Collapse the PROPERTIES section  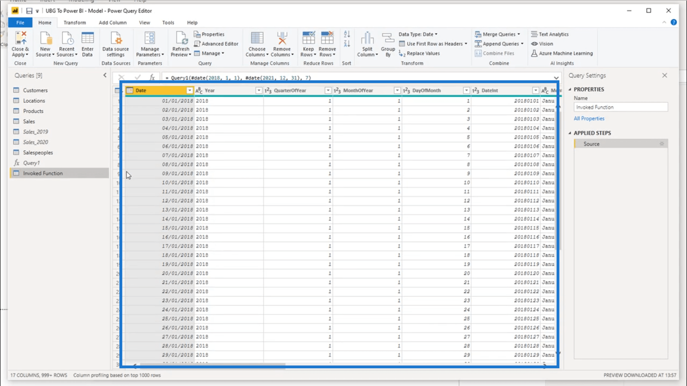coord(570,89)
